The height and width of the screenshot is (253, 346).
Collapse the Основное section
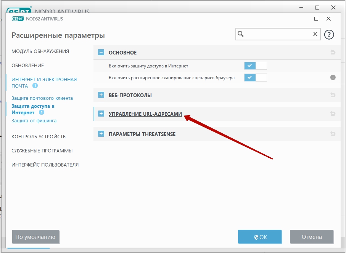101,53
